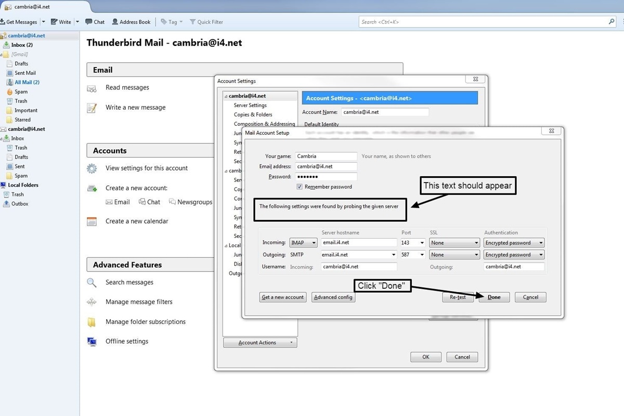
Task: Click Create a new calendar
Action: coord(137,221)
